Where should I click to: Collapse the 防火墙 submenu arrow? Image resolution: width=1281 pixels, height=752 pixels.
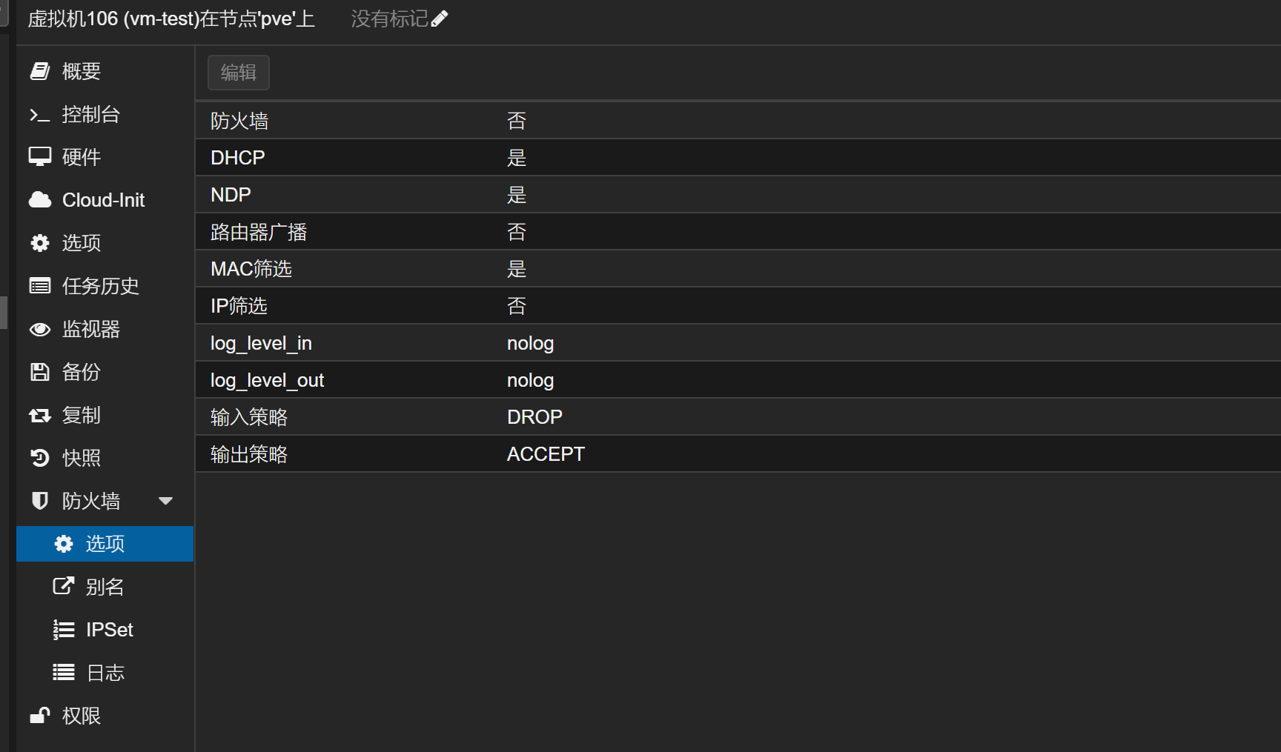pyautogui.click(x=166, y=502)
